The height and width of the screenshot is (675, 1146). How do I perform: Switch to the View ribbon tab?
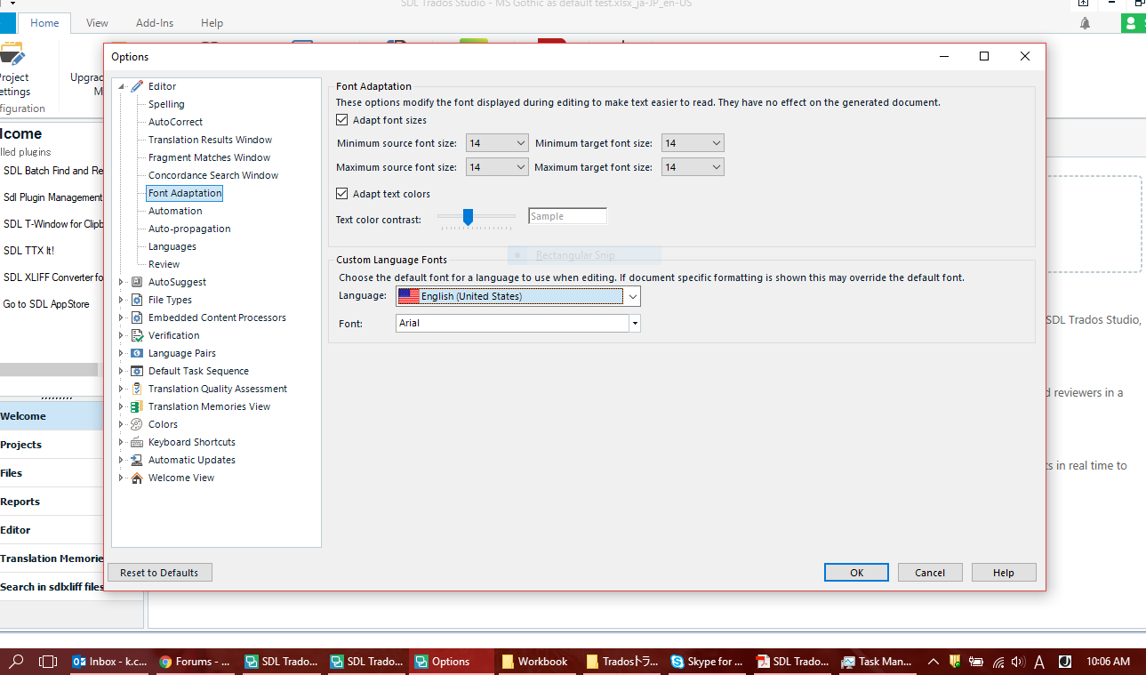click(97, 23)
